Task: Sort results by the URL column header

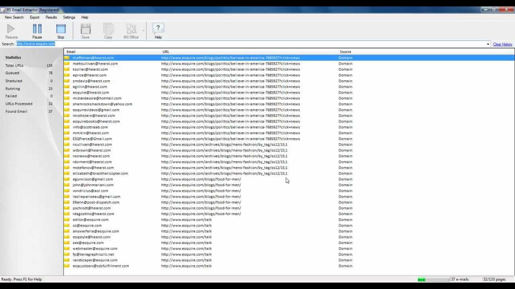Action: click(x=249, y=52)
